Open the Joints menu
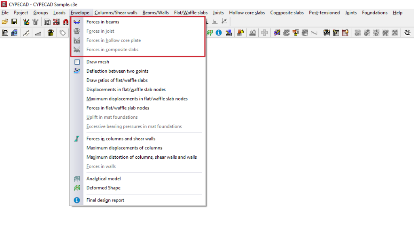 click(x=351, y=13)
